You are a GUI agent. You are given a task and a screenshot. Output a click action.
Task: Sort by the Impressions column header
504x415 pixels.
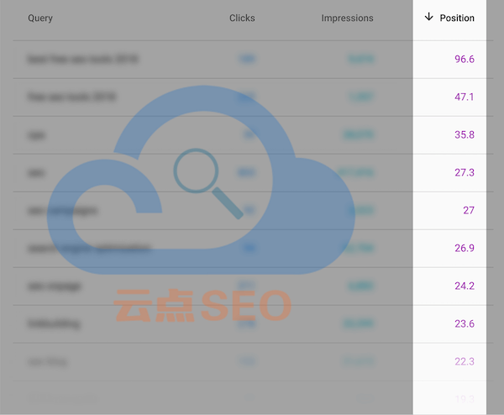[347, 18]
